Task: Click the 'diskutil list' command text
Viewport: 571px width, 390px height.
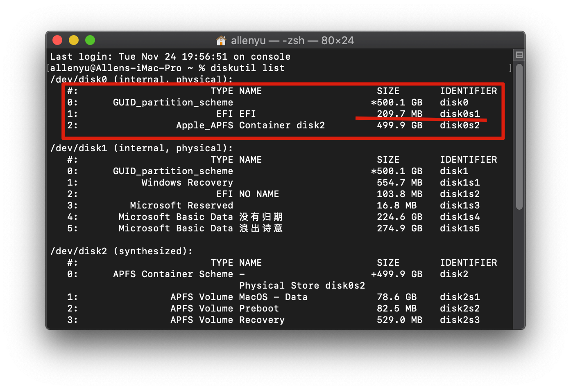Action: (x=247, y=68)
